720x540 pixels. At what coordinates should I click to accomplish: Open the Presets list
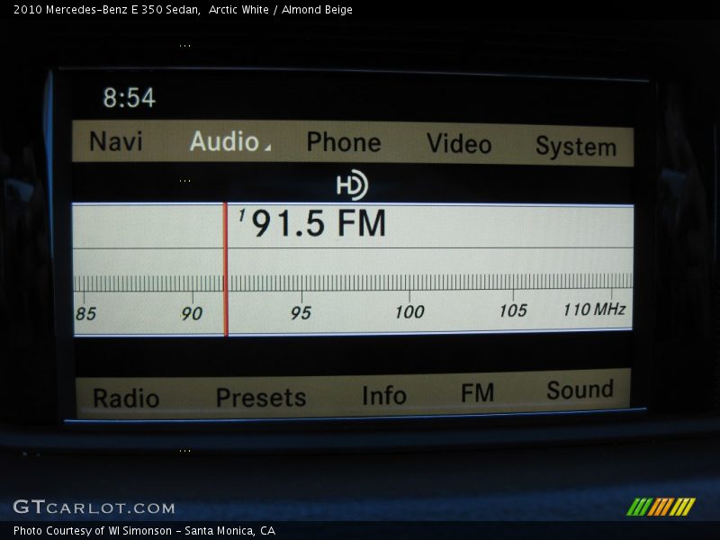pyautogui.click(x=261, y=397)
